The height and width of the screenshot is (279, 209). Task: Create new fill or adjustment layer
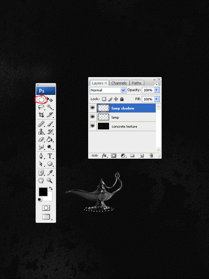coord(123,156)
